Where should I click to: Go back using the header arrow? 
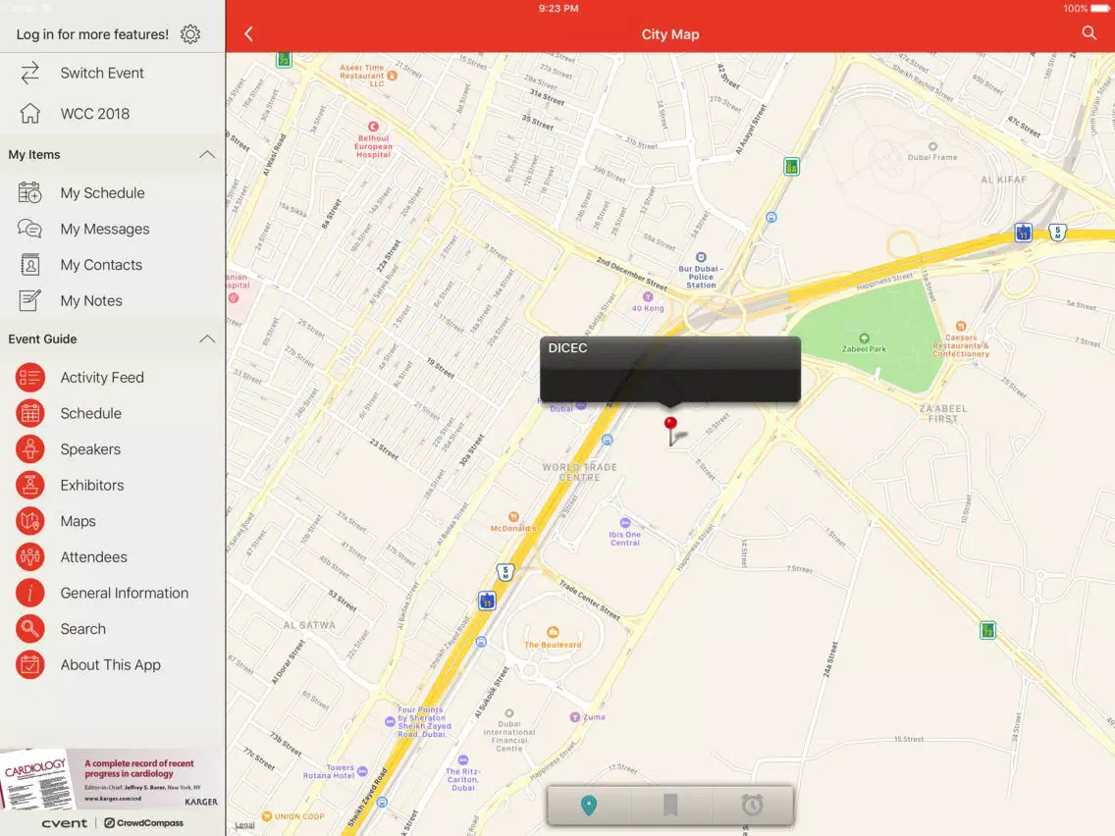249,34
